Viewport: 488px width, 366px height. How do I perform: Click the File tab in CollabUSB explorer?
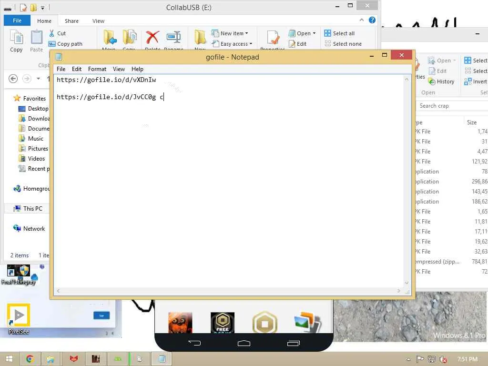[x=17, y=20]
